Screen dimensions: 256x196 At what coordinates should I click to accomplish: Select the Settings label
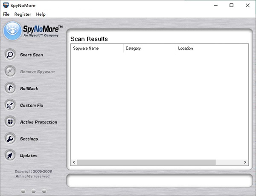click(29, 139)
